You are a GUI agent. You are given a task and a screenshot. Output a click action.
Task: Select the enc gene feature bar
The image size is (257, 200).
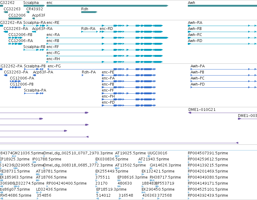coord(107,6)
